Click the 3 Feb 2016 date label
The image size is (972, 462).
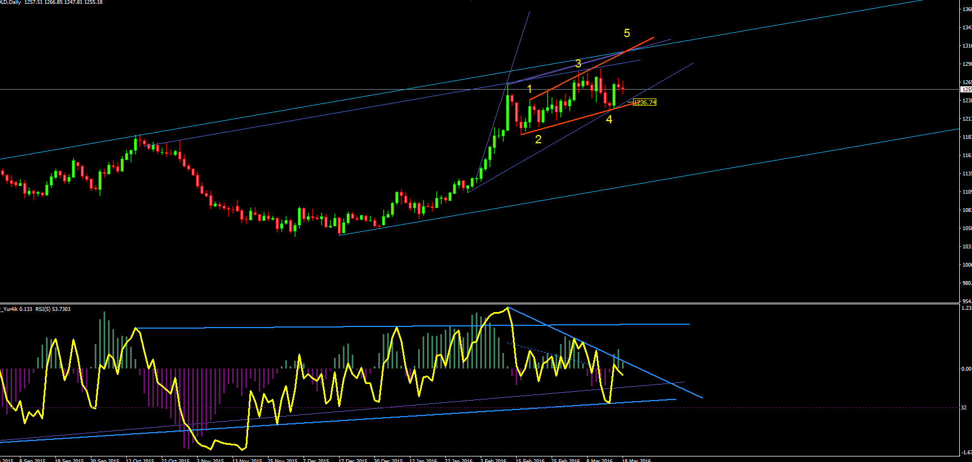coord(493,460)
